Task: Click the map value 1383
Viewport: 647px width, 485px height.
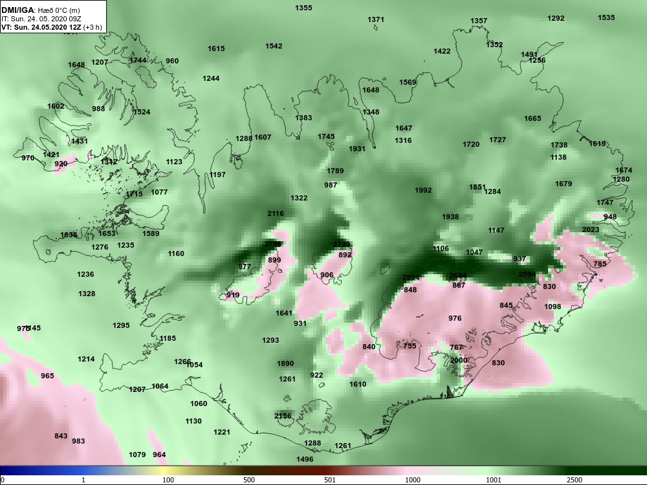Action: (303, 118)
